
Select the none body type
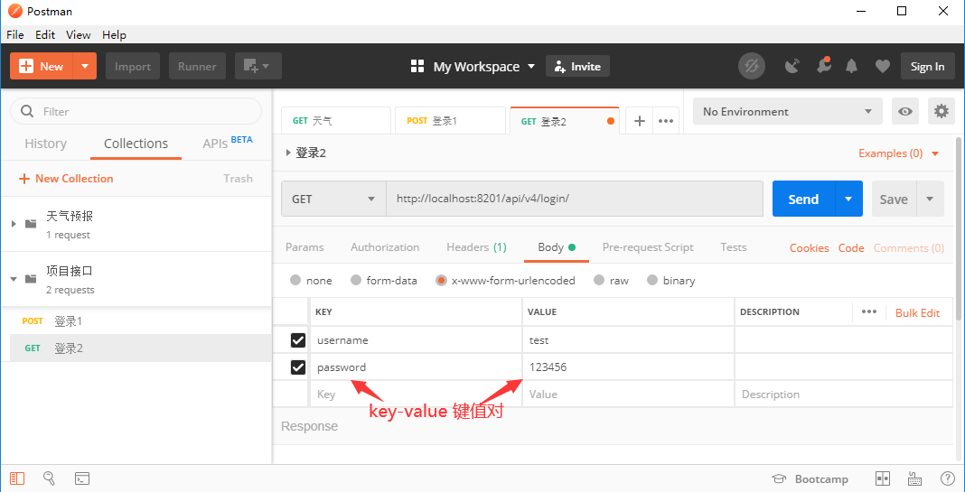(295, 281)
